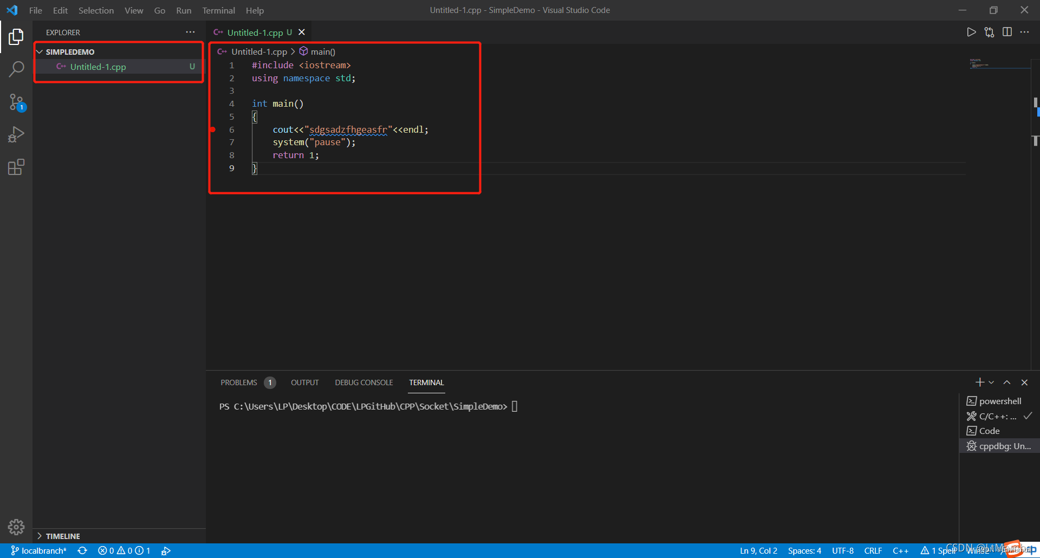1040x558 pixels.
Task: Switch to the OUTPUT tab
Action: 305,382
